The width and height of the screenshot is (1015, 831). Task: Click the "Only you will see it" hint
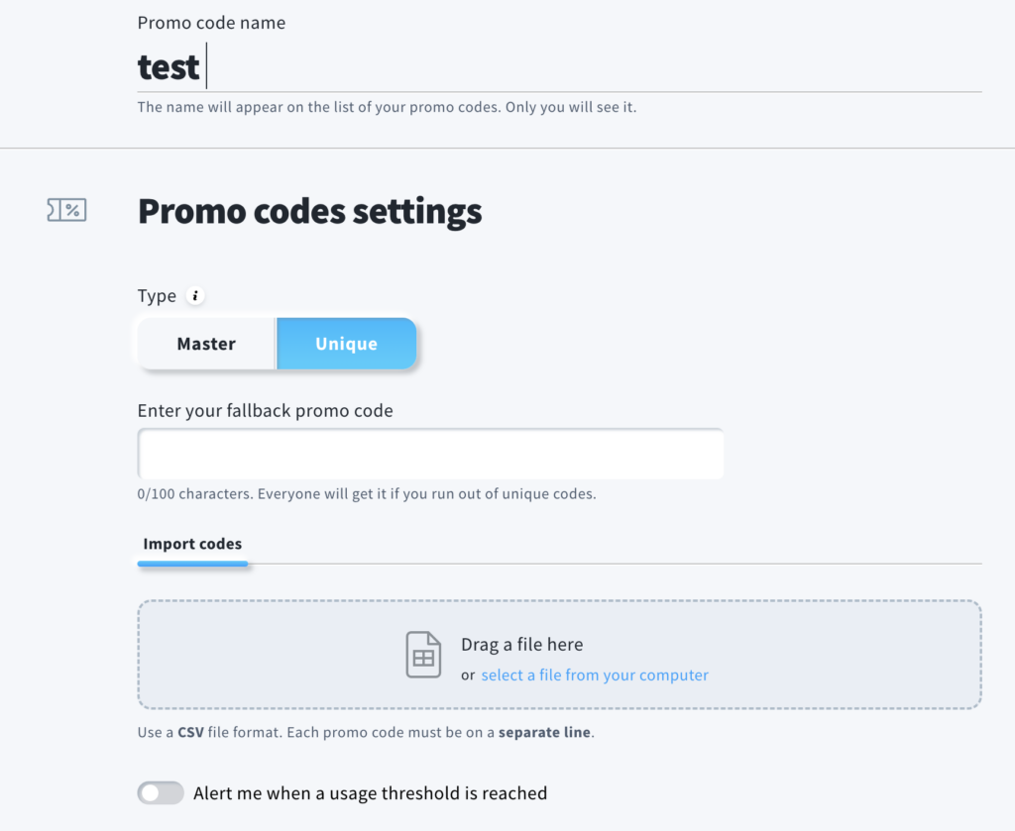(570, 107)
